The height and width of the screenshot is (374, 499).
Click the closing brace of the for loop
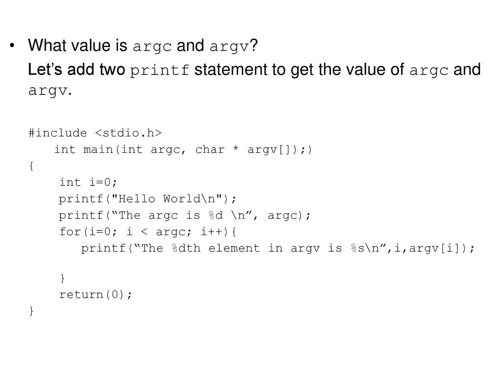click(x=62, y=278)
